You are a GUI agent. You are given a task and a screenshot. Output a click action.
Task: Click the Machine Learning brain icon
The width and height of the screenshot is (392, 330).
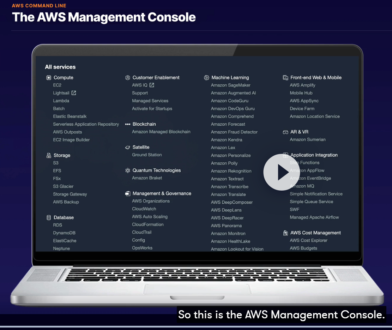point(206,78)
